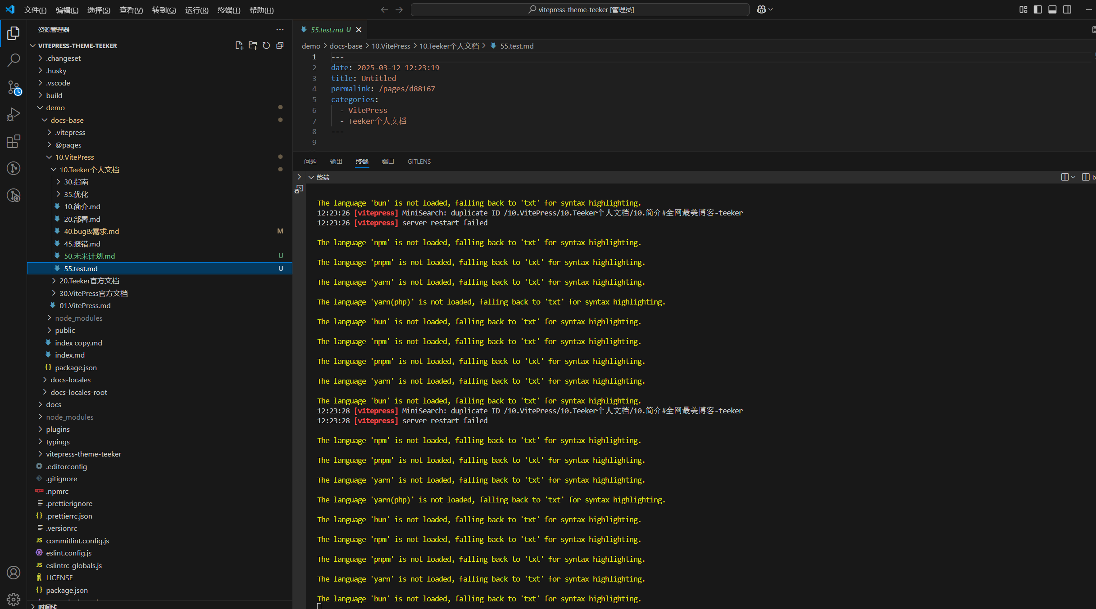The image size is (1096, 609).
Task: Open eslint.config.js file
Action: click(69, 553)
